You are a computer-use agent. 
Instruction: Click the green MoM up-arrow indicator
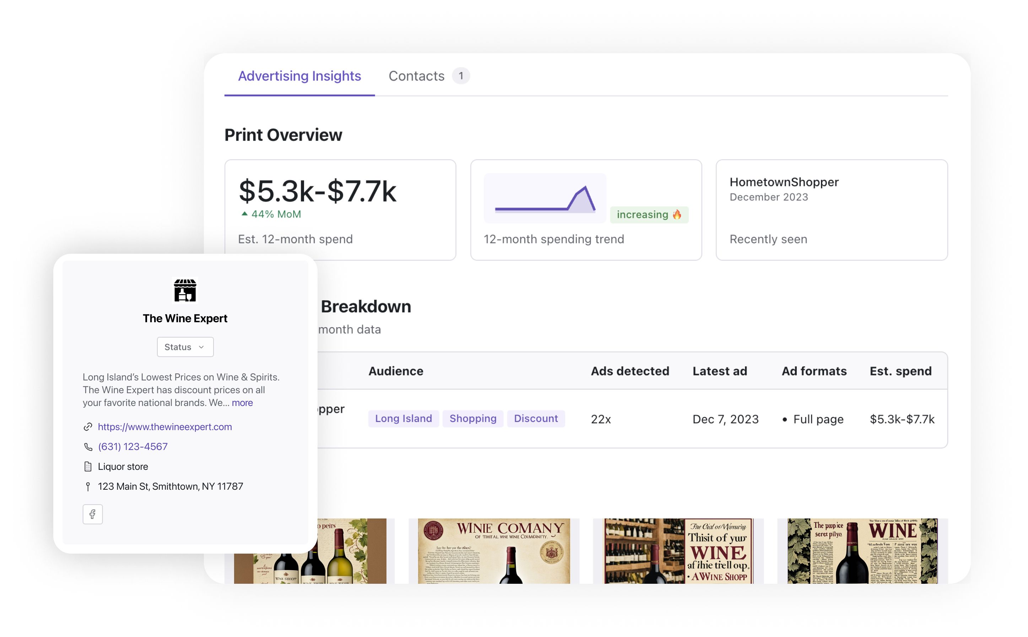click(244, 214)
